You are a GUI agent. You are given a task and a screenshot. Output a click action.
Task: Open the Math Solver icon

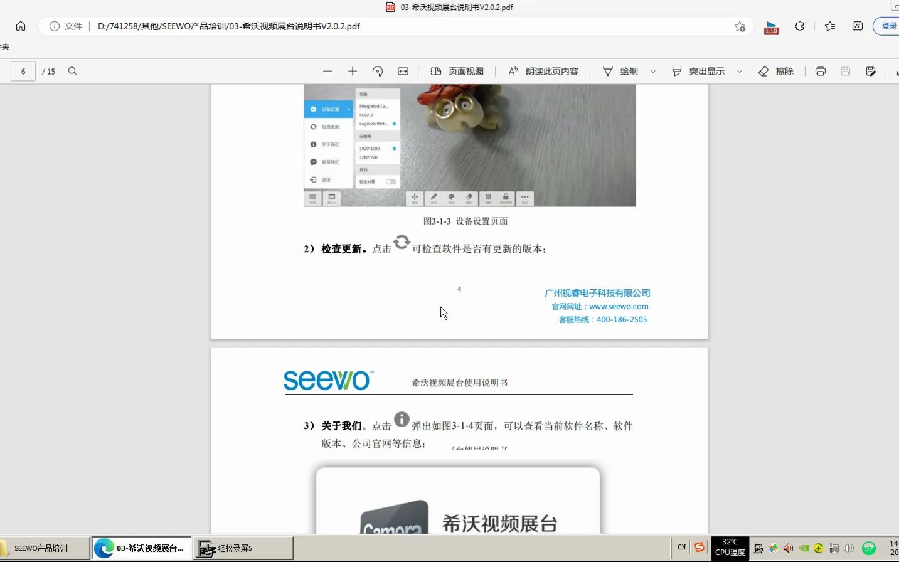858,26
